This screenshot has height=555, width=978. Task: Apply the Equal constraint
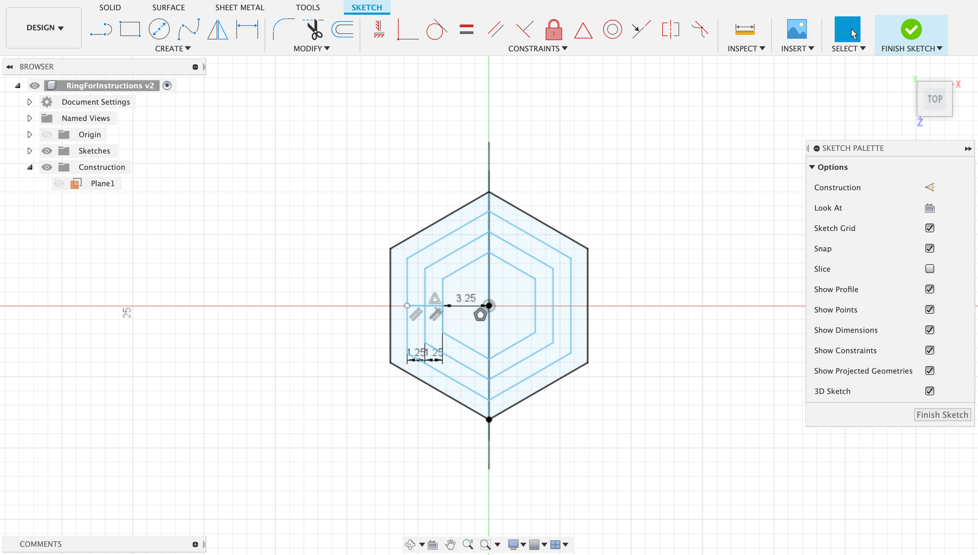[x=466, y=29]
